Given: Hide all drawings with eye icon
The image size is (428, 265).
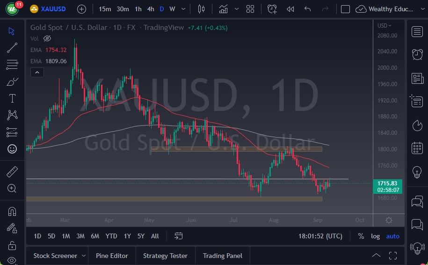Looking at the screenshot, I should (12, 260).
